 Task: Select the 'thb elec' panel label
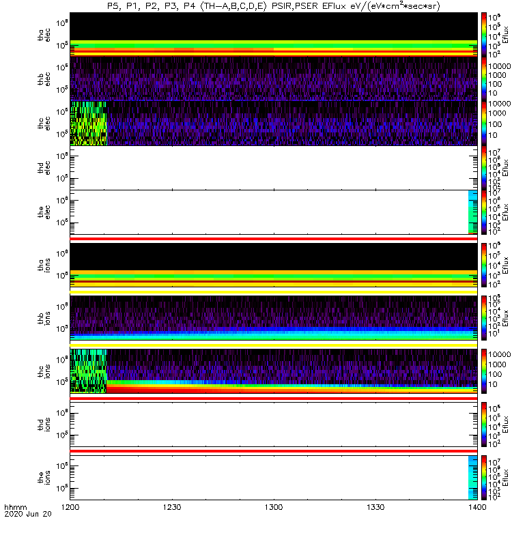click(x=44, y=79)
